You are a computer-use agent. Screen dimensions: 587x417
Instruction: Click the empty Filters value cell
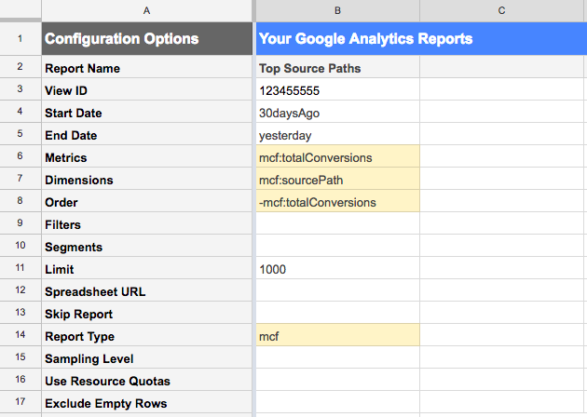(336, 224)
